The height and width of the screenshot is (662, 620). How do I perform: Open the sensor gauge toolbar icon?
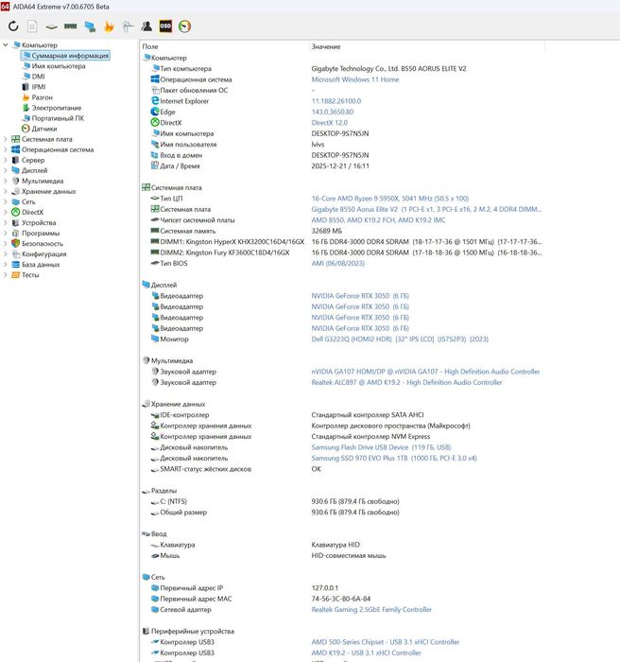pos(185,26)
